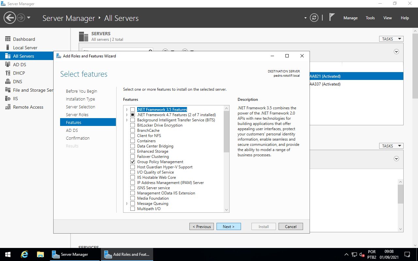Expand .NET Framework 3.5 Features
The height and width of the screenshot is (261, 418).
(x=127, y=109)
